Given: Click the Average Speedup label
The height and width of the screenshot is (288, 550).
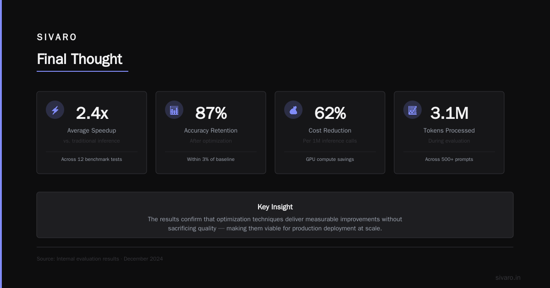Looking at the screenshot, I should pyautogui.click(x=92, y=130).
